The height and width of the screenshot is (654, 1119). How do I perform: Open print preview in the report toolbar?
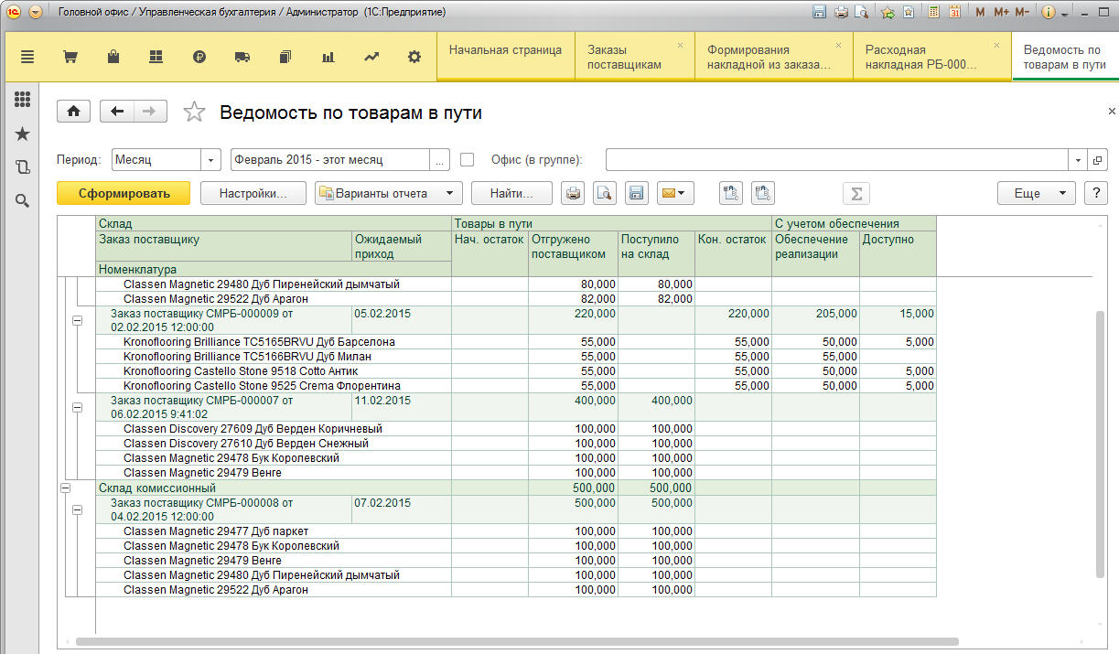click(x=604, y=193)
